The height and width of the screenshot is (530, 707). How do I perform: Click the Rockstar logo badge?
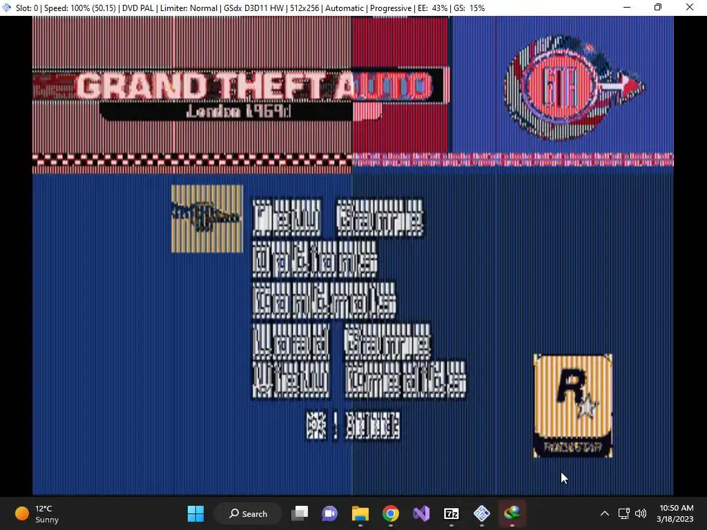tap(572, 406)
